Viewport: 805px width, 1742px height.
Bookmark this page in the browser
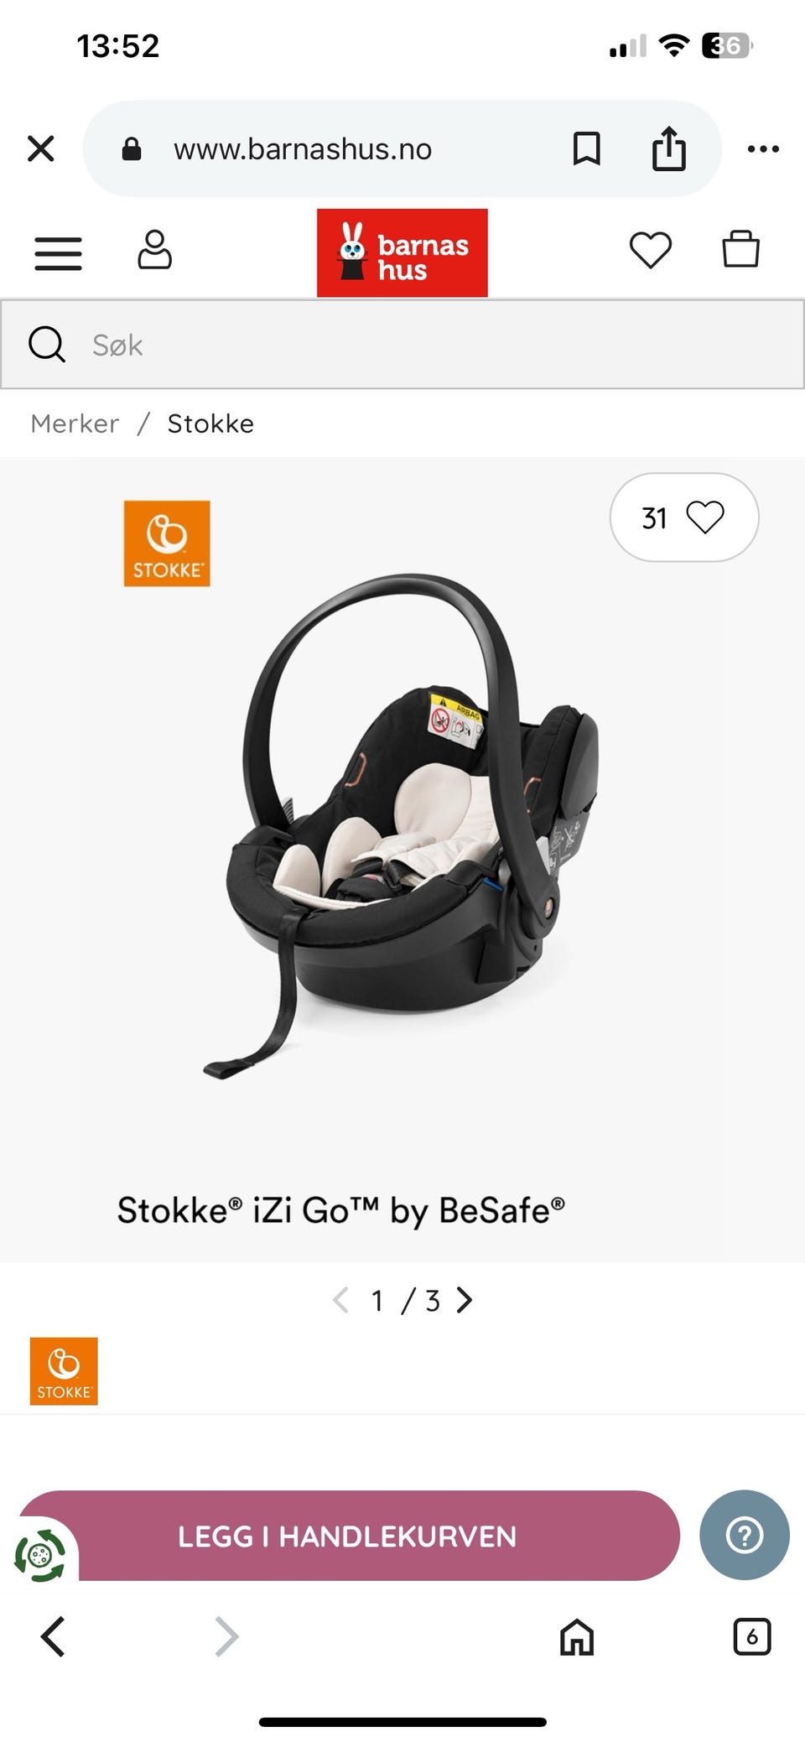[586, 149]
